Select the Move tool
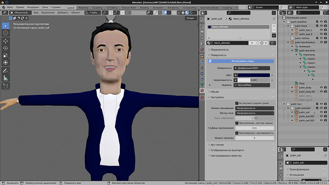Image resolution: width=329 pixels, height=185 pixels. [x=6, y=41]
